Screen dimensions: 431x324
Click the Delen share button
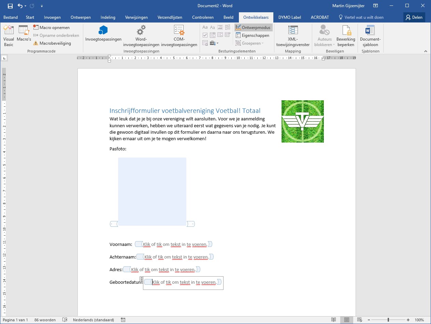coord(414,17)
